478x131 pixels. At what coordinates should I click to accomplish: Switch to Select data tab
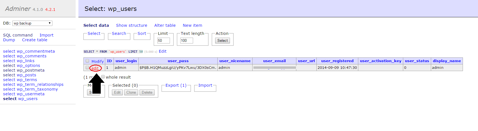[96, 25]
